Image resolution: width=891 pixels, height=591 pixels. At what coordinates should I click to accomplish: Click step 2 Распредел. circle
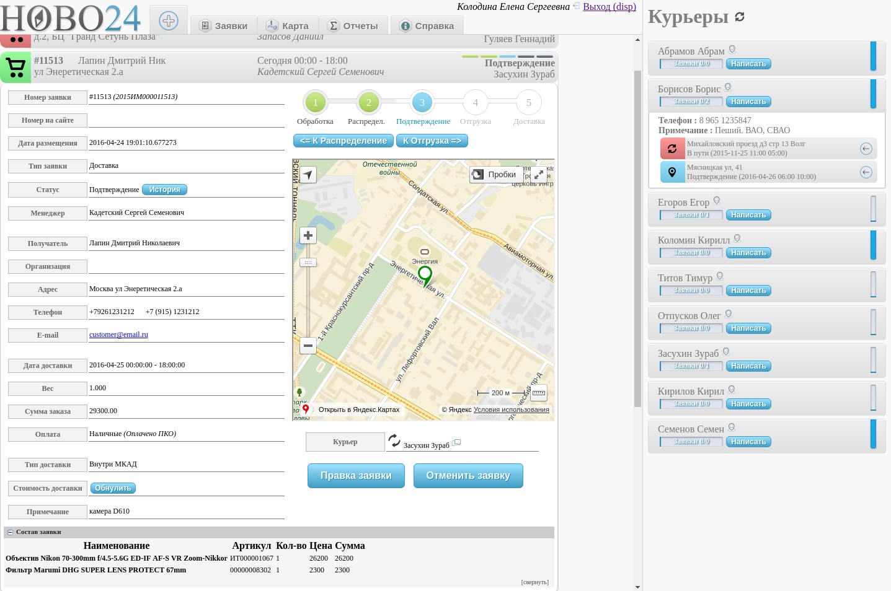pyautogui.click(x=368, y=103)
